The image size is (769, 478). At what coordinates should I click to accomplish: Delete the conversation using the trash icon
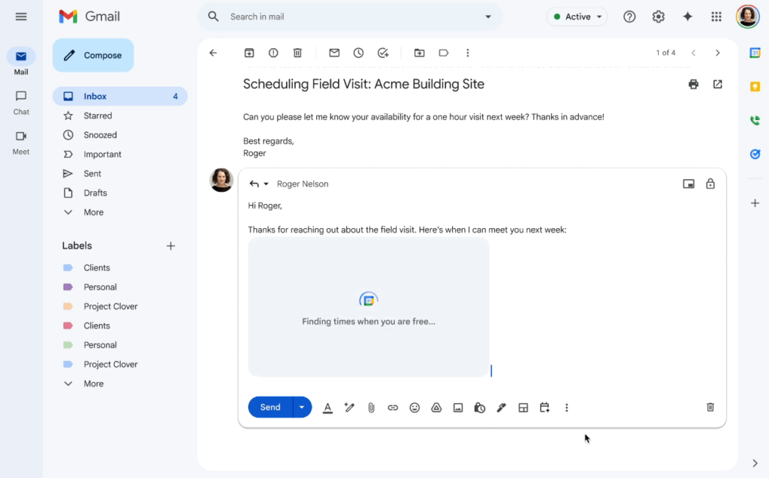(x=297, y=53)
